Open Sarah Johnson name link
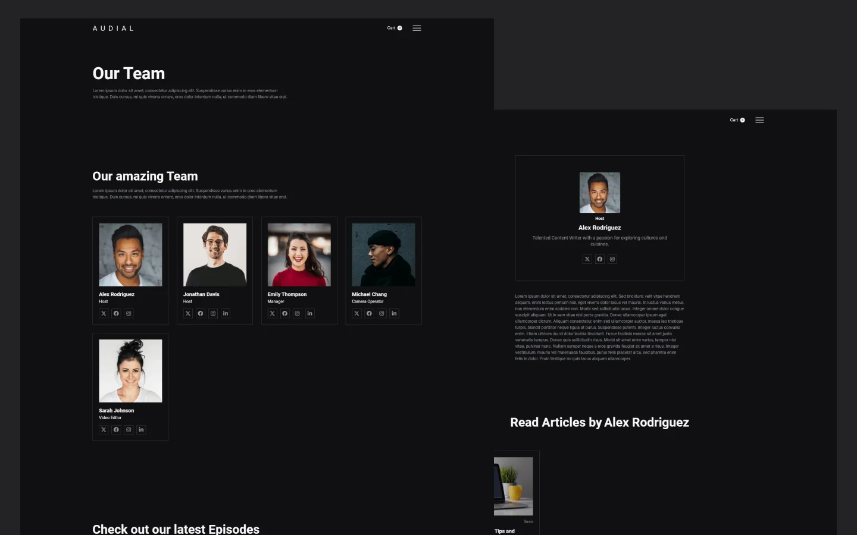Viewport: 857px width, 535px height. point(117,411)
